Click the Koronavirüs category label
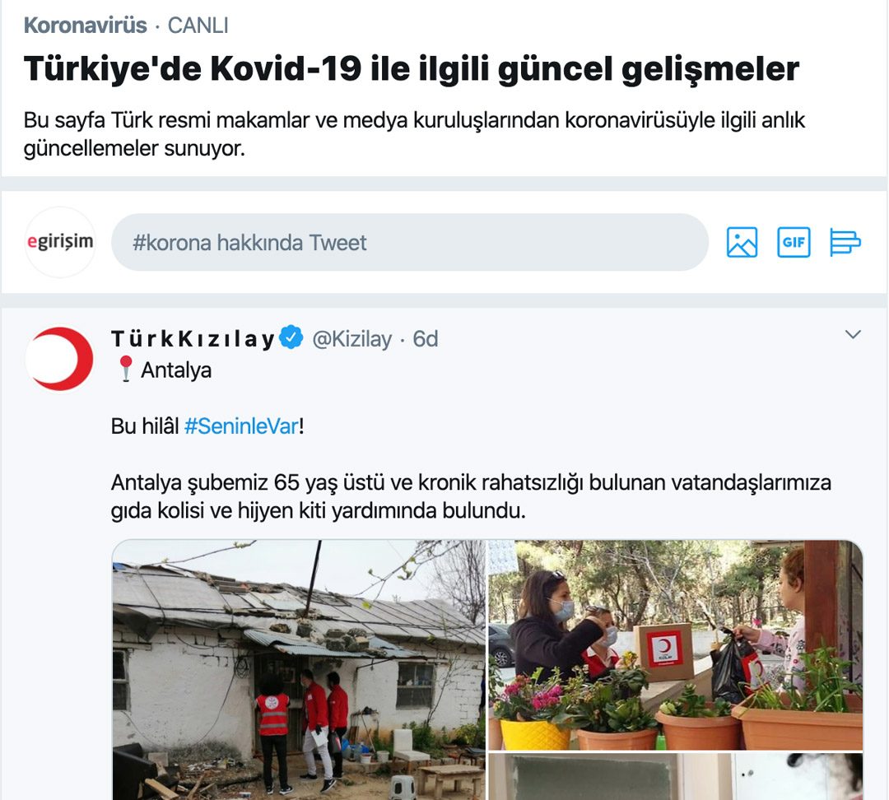The height and width of the screenshot is (800, 889). coord(85,26)
